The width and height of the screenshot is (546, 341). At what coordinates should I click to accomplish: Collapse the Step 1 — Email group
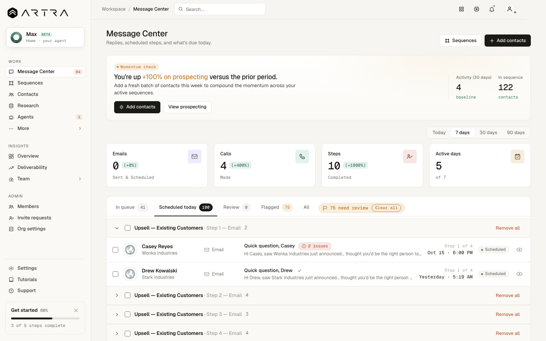tap(117, 228)
